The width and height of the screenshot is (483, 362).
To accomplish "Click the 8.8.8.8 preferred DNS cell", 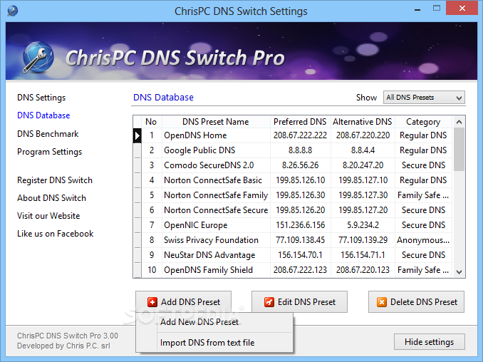I will pos(301,150).
